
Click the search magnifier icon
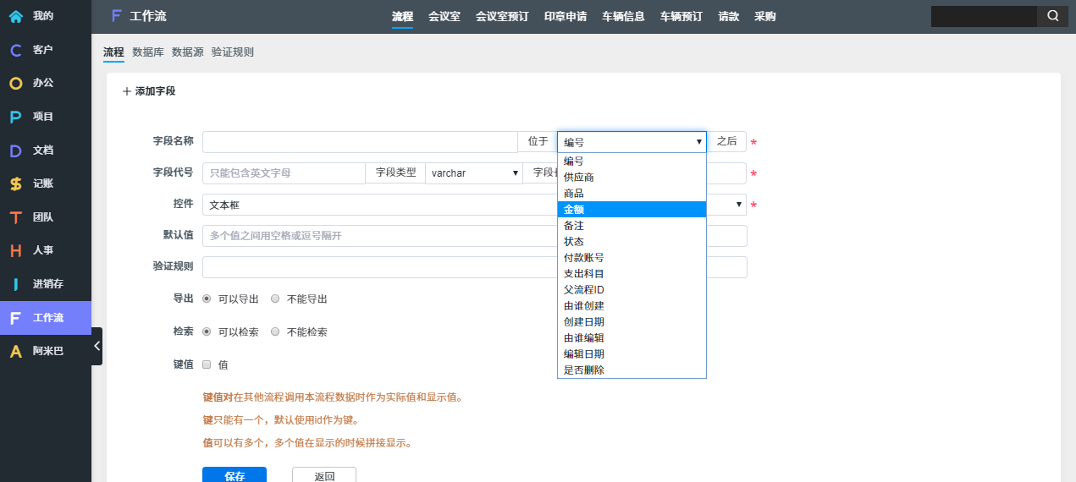click(x=1052, y=16)
